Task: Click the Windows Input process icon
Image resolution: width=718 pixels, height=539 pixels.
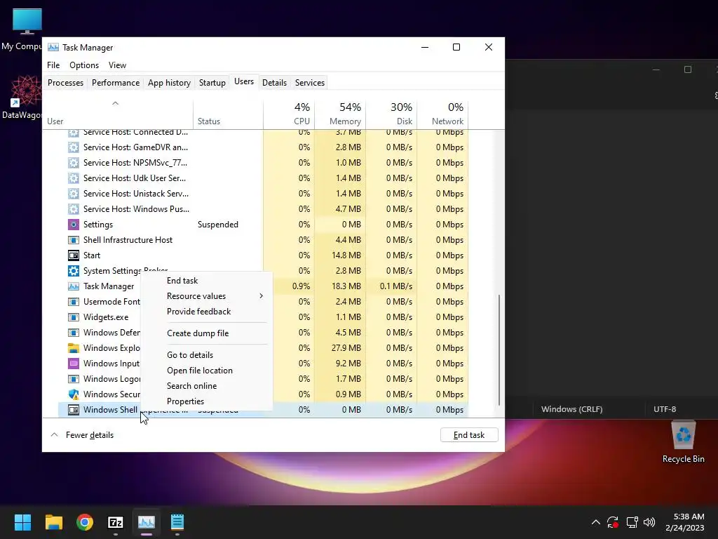Action: 73,364
